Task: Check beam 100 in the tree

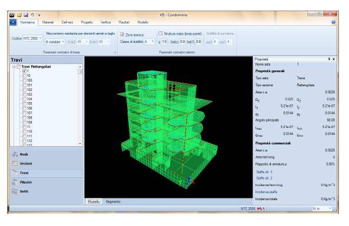Action: click(24, 80)
